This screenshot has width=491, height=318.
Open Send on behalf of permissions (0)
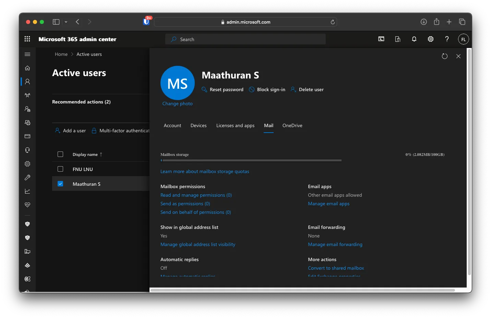pos(196,212)
